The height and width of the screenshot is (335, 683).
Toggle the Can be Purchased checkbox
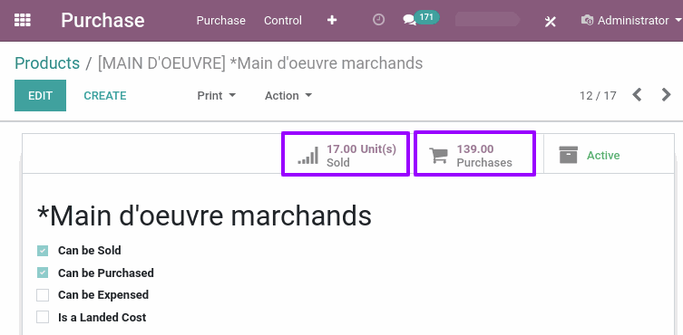[43, 273]
